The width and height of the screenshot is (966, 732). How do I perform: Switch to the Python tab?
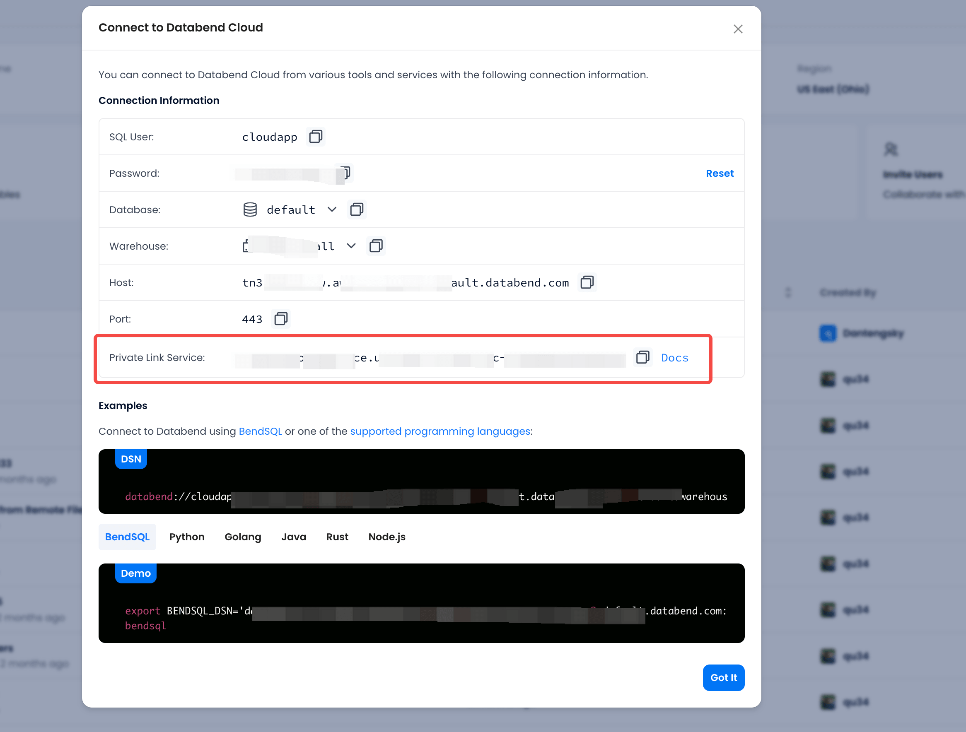click(x=187, y=537)
